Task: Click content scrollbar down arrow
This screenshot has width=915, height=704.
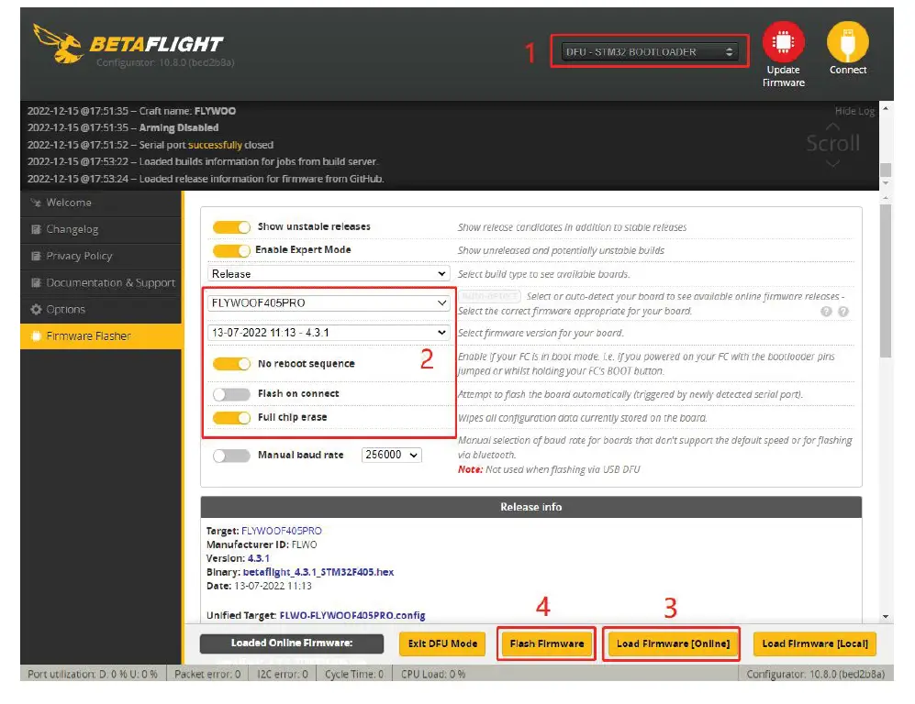Action: (x=886, y=617)
